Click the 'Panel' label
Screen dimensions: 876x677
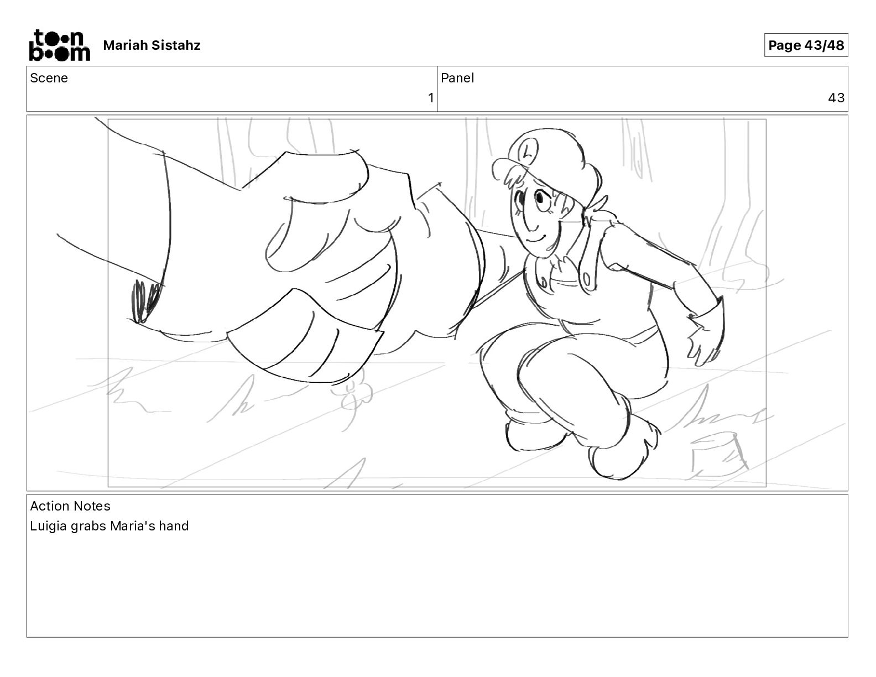pos(457,78)
